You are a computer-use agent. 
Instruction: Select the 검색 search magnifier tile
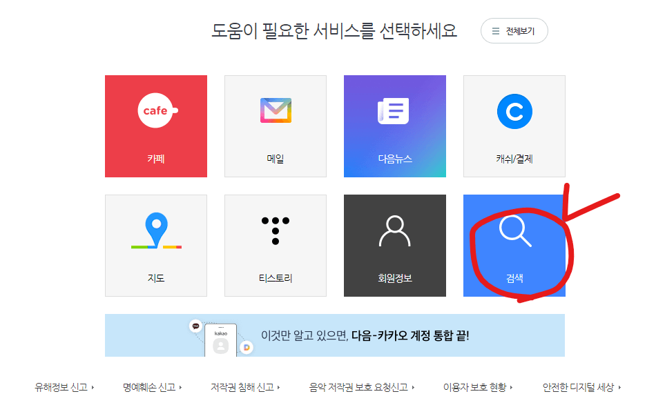pyautogui.click(x=514, y=246)
